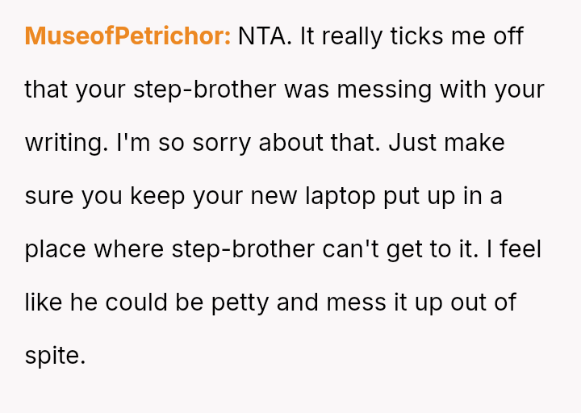Click the word "feel" in the comment
Screen dimensions: 581x413
[521, 249]
